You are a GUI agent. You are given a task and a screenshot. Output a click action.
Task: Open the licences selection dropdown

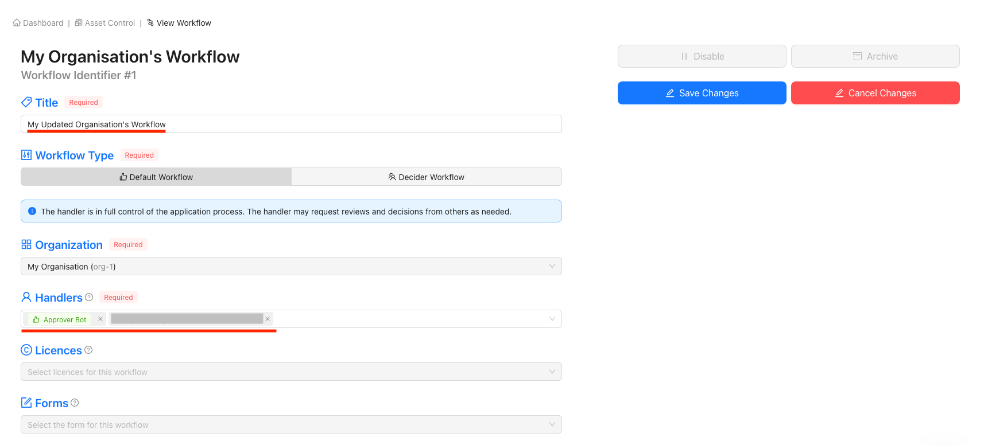(291, 372)
